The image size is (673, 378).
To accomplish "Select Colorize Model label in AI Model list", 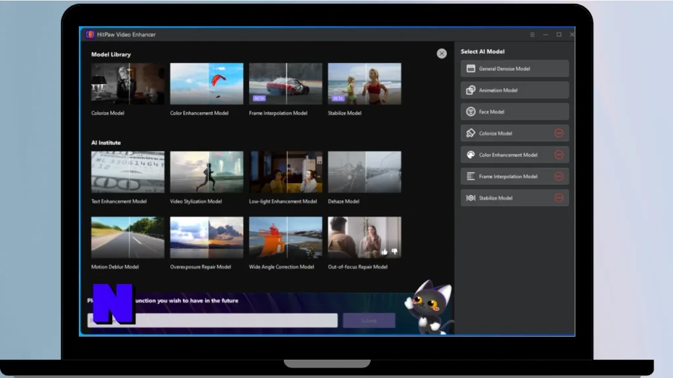I will click(x=496, y=133).
